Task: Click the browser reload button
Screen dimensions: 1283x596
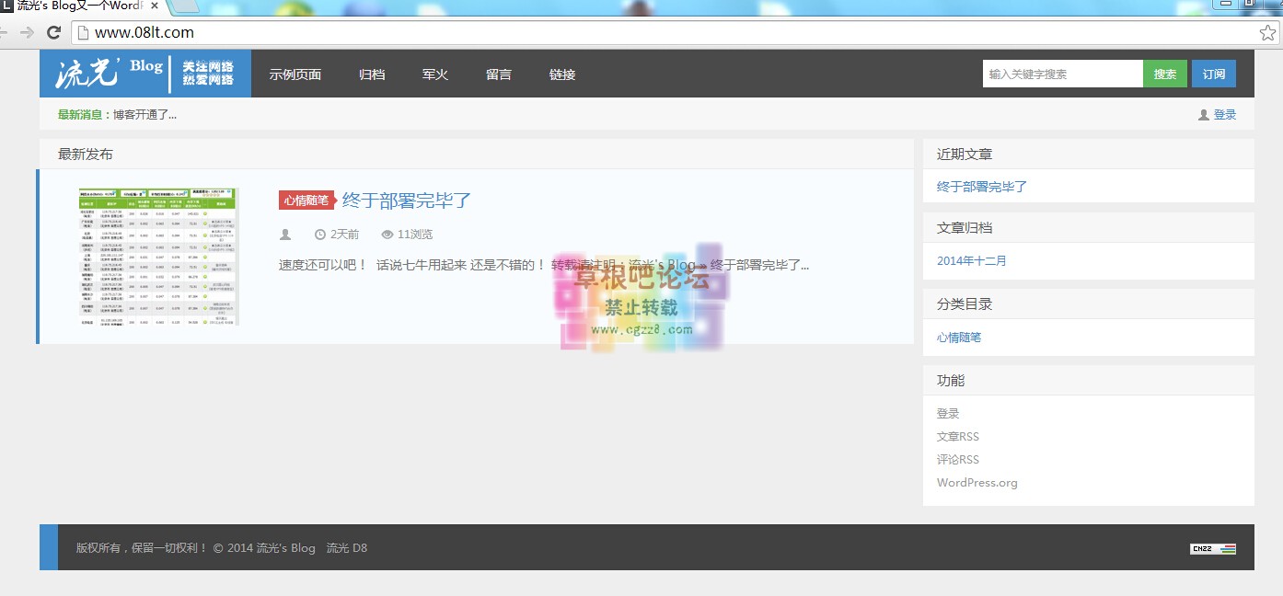Action: 53,32
